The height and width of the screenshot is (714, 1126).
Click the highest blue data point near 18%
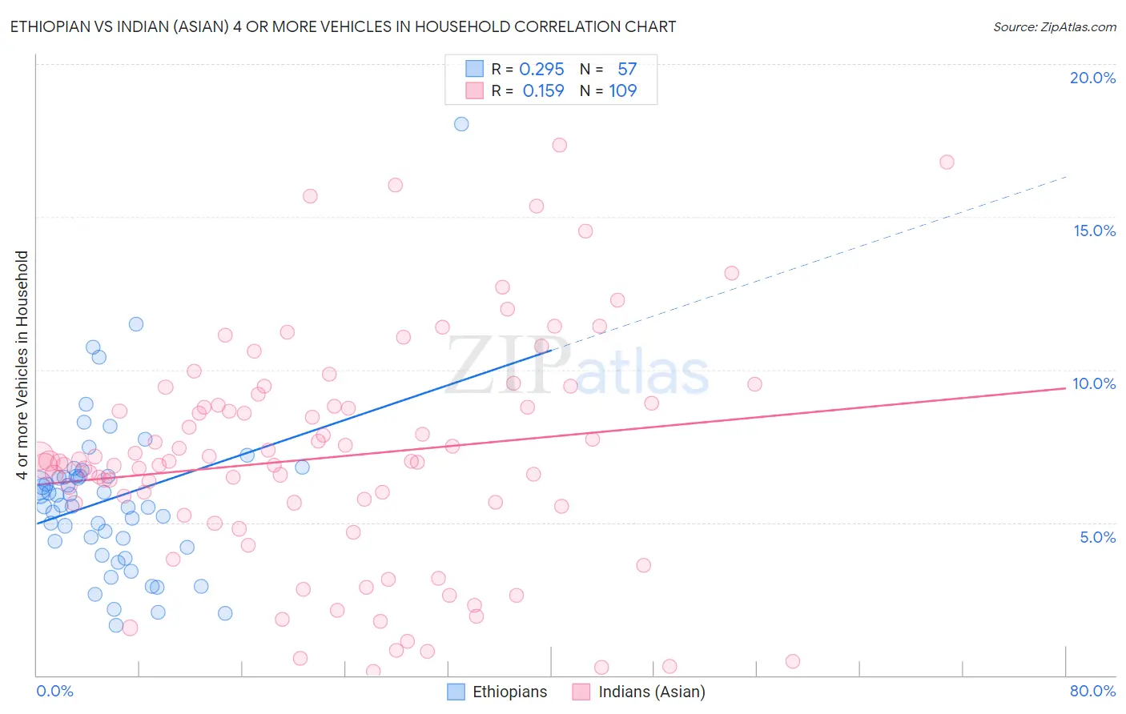[x=461, y=124]
